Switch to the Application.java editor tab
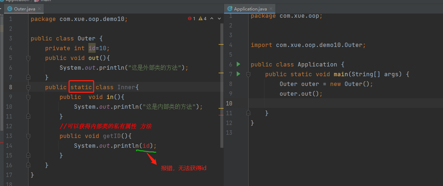443x186 pixels. point(250,9)
